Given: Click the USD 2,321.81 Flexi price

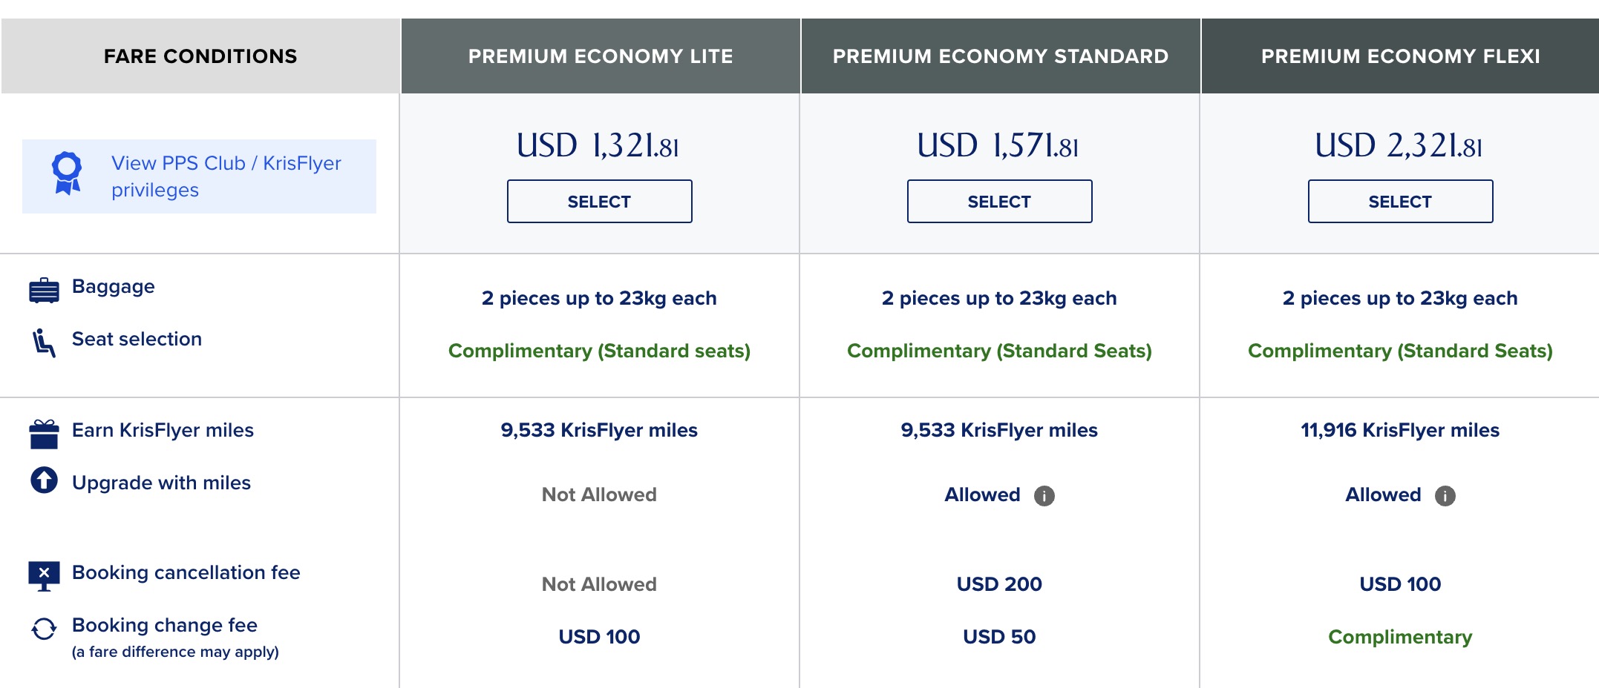Looking at the screenshot, I should click(x=1400, y=148).
